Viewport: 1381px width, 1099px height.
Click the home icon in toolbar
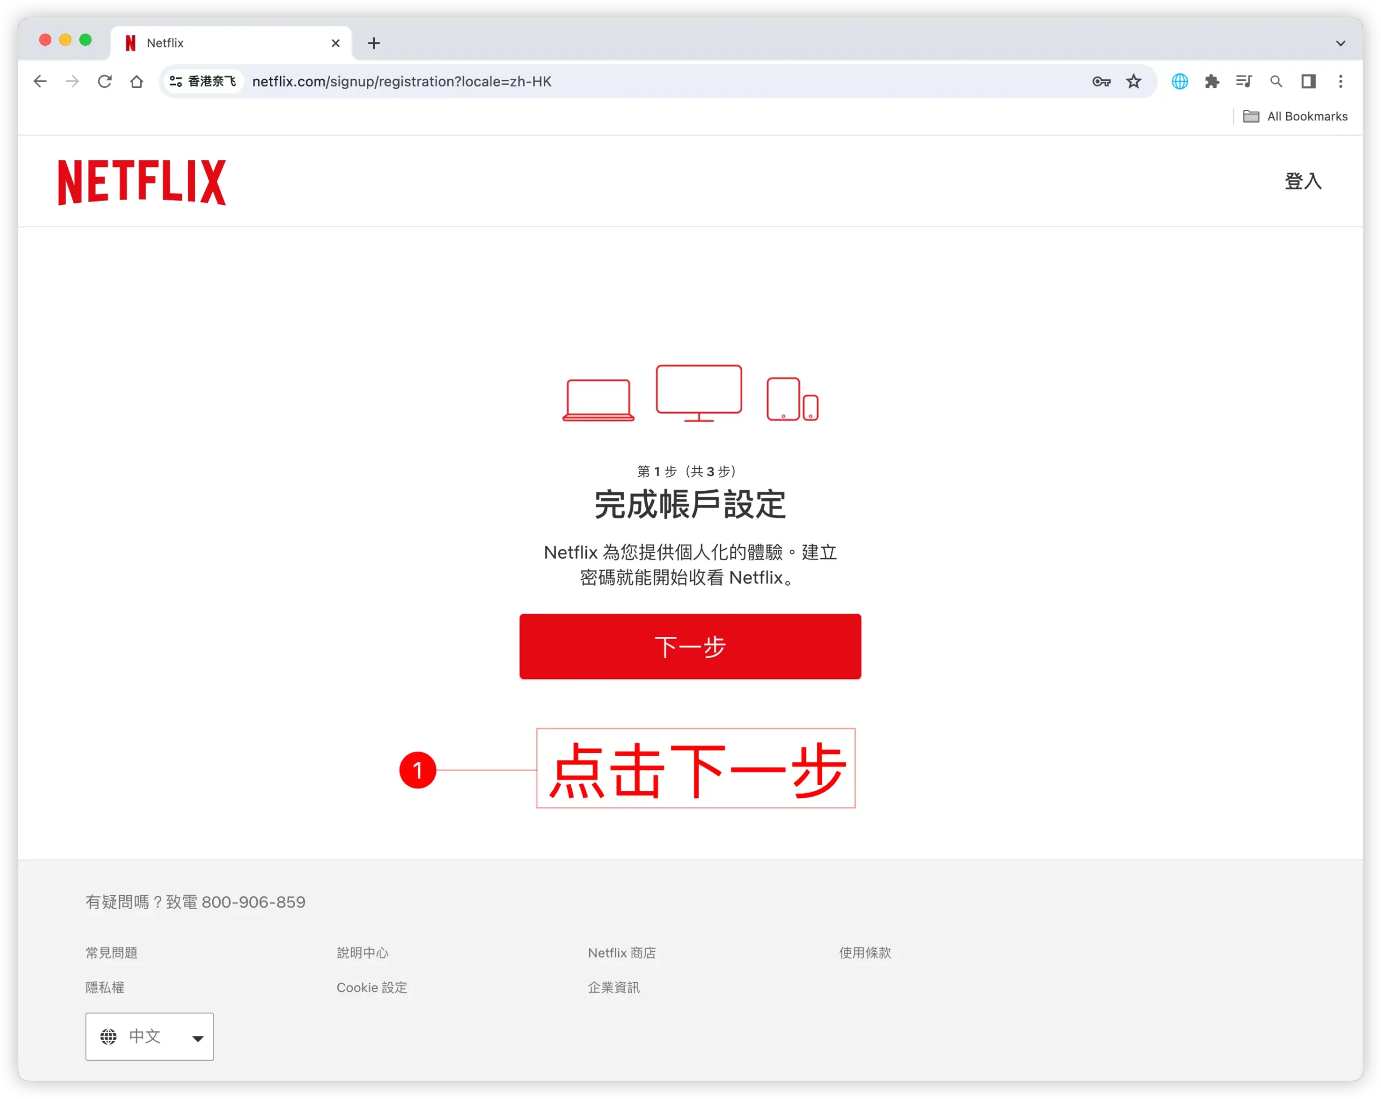click(136, 81)
